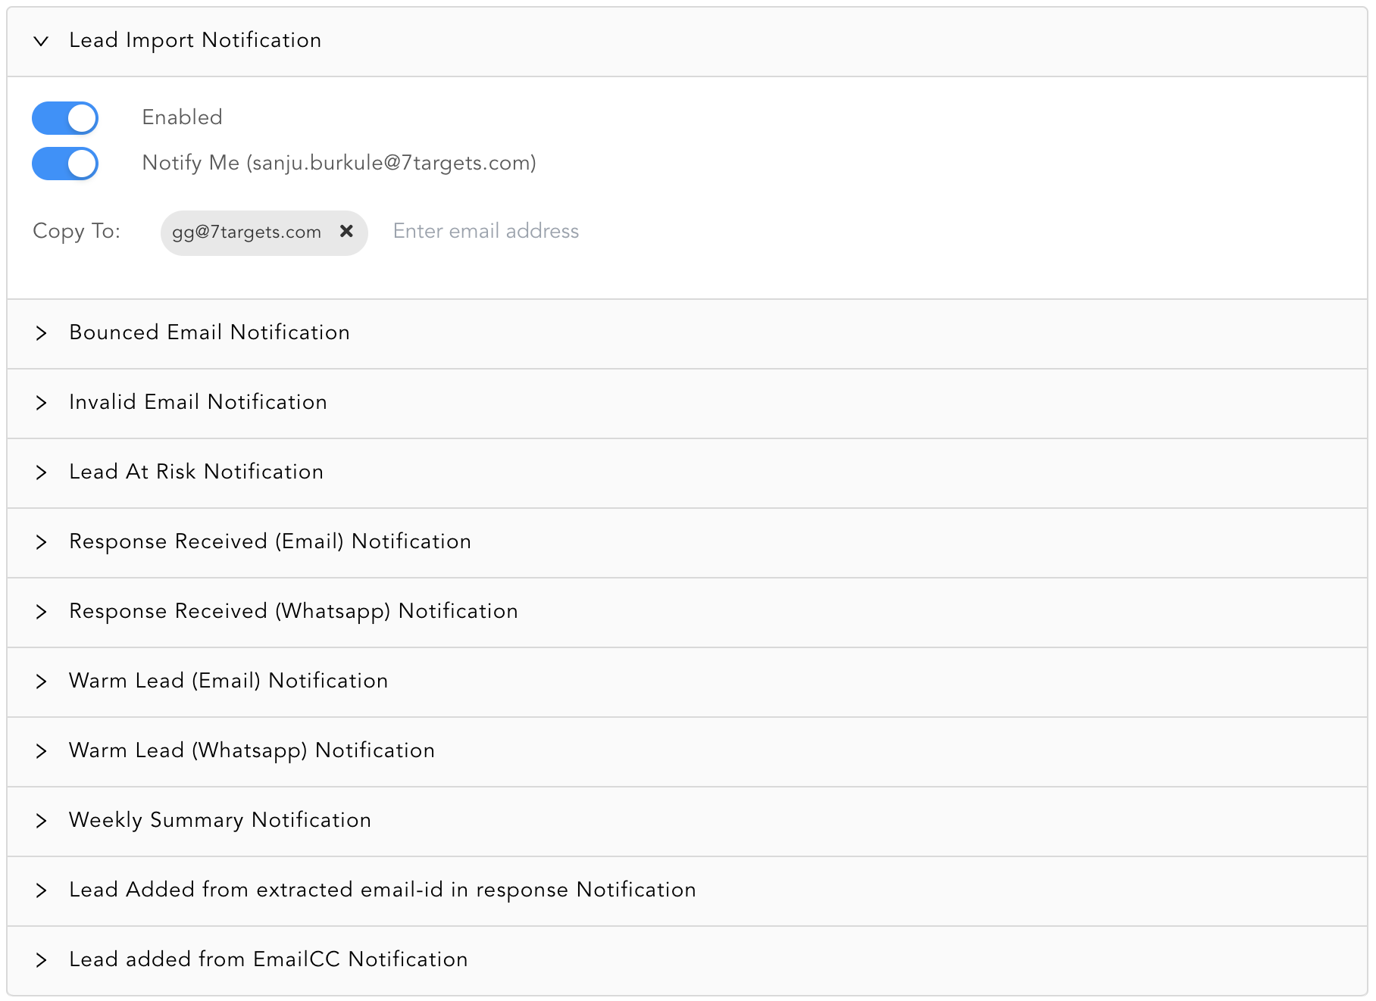Open Lead Added from extracted email-id section
The image size is (1376, 1001).
(x=382, y=890)
